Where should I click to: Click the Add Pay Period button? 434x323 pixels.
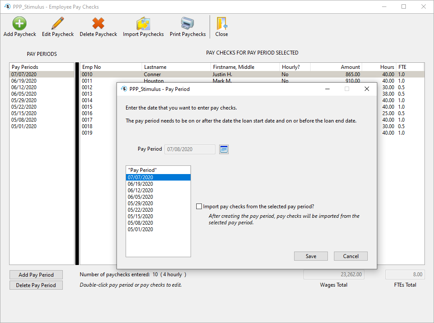(36, 275)
